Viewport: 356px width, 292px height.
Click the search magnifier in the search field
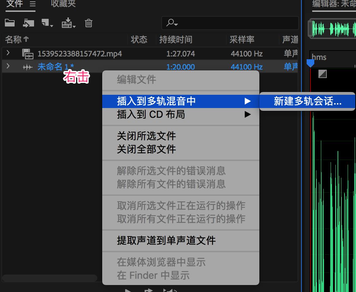click(x=170, y=23)
